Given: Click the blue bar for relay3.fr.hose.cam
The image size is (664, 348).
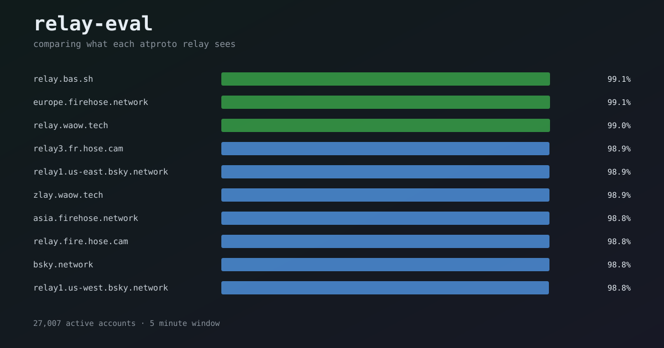Looking at the screenshot, I should tap(385, 149).
